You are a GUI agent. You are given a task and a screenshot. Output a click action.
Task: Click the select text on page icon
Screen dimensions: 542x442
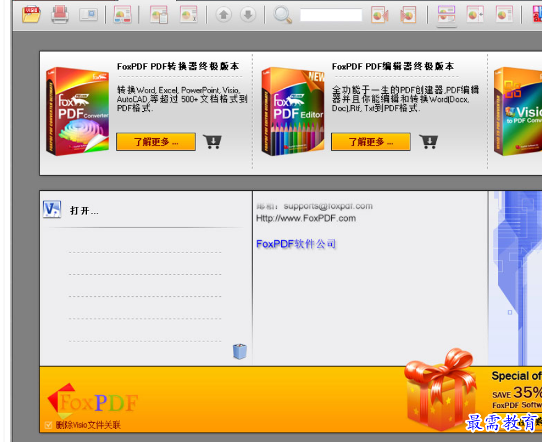[x=188, y=15]
